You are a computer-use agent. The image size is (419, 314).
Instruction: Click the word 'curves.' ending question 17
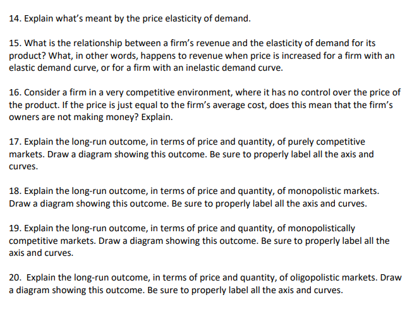click(23, 167)
